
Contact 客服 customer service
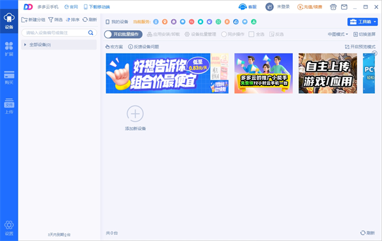pyautogui.click(x=248, y=7)
